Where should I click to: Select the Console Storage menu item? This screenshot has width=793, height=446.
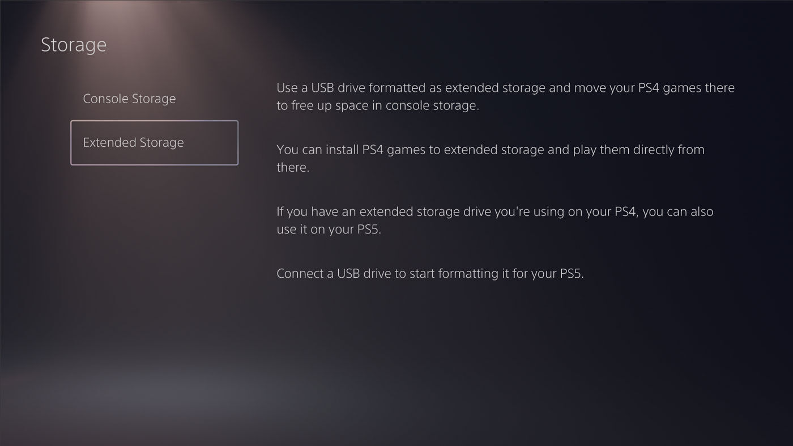pyautogui.click(x=129, y=99)
